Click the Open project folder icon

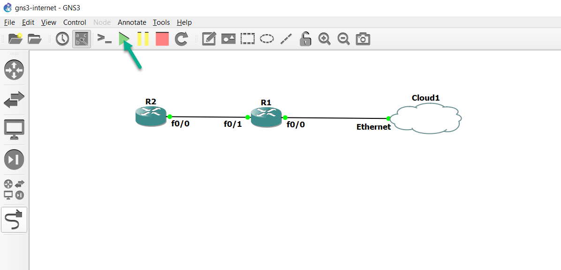point(35,38)
